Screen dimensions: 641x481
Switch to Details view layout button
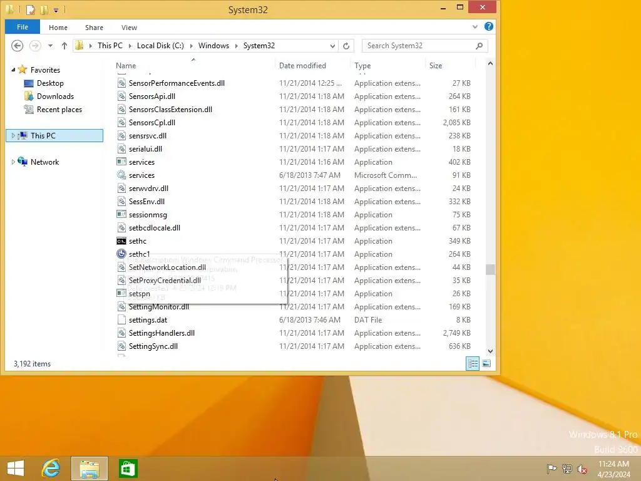473,364
